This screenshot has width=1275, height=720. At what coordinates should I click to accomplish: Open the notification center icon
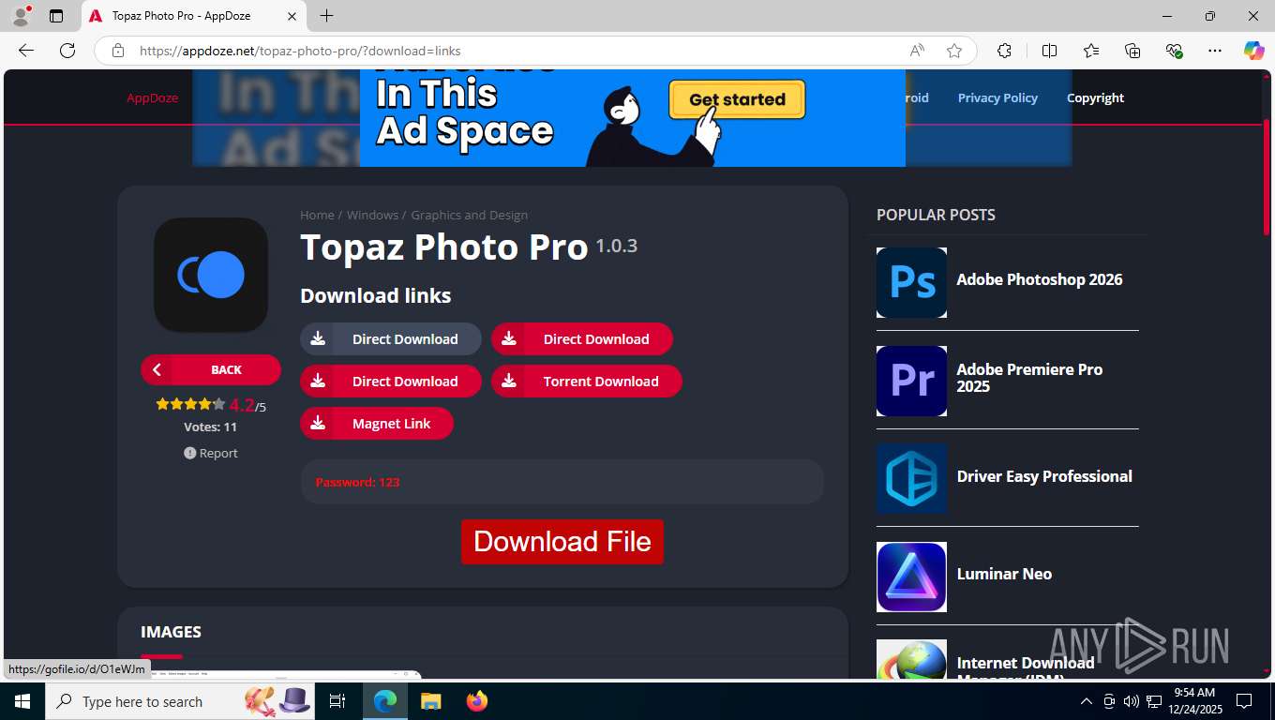1244,701
